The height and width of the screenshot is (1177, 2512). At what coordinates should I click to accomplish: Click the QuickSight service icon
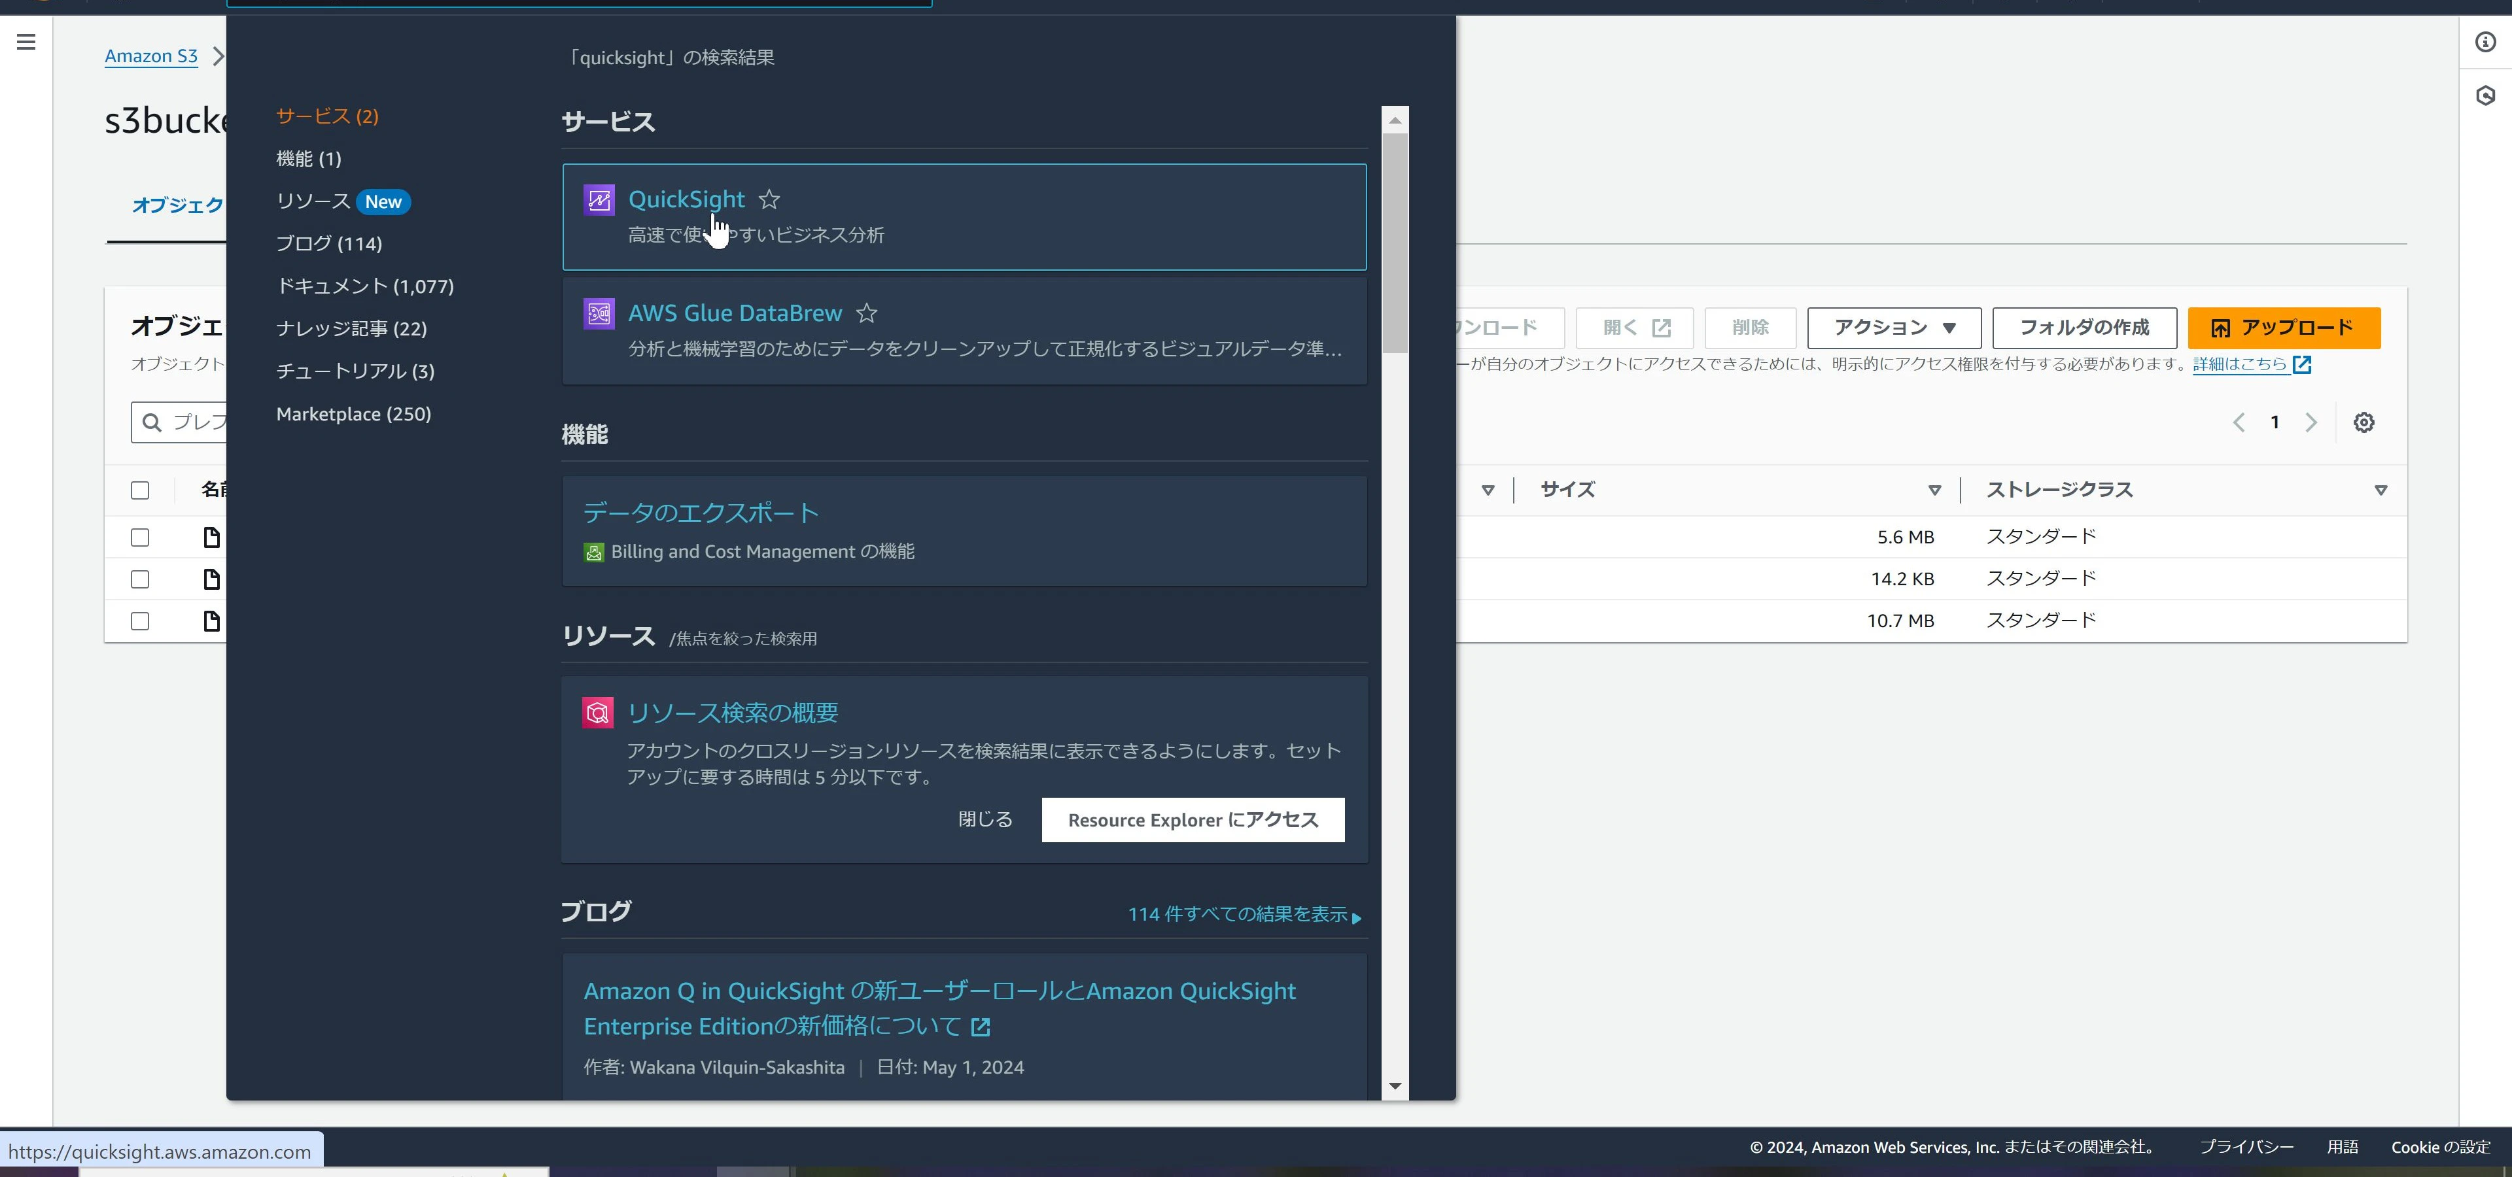(599, 199)
